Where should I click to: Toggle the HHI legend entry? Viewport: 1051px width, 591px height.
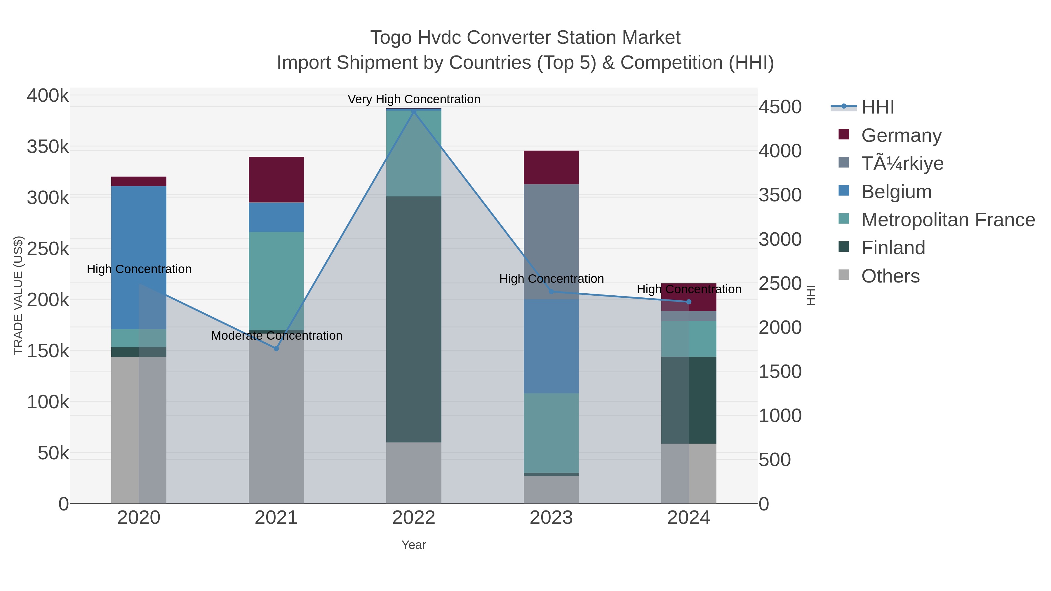[862, 107]
